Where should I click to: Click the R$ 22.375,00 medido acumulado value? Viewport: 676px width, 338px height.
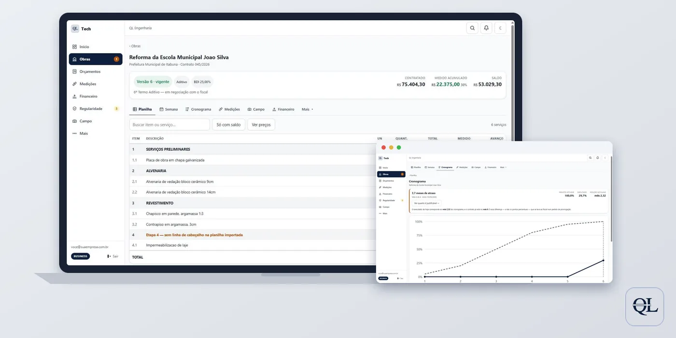pos(445,84)
